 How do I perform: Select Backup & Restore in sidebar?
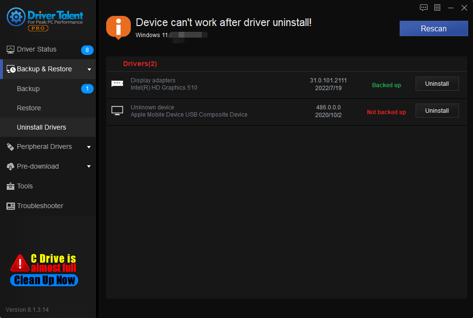click(48, 69)
